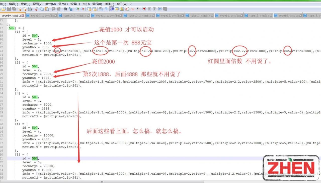
Task: Close the type10_1.config tab
Action: pos(56,15)
